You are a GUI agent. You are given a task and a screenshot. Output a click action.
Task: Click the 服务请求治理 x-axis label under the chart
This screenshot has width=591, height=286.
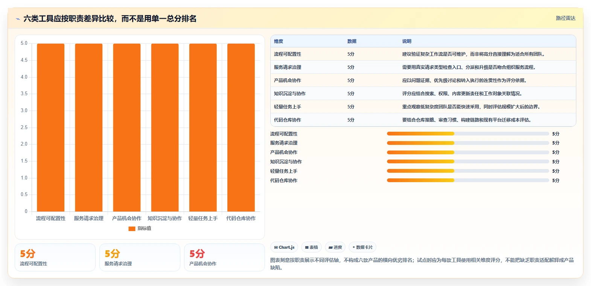click(x=89, y=218)
